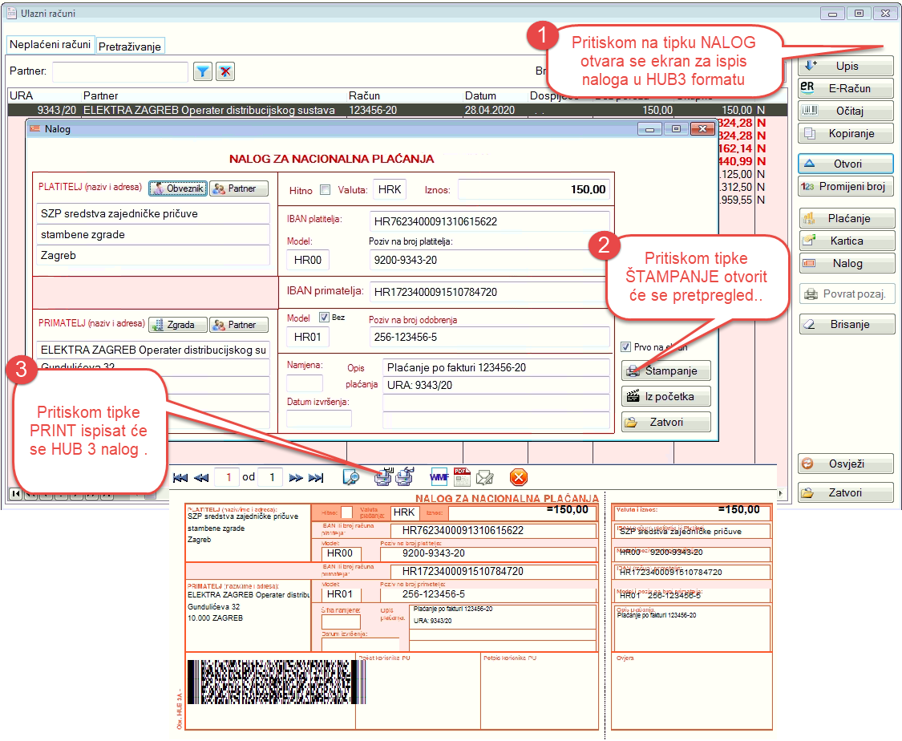Image resolution: width=902 pixels, height=741 pixels.
Task: Click Poziv na broj odobrenja field
Action: [489, 337]
